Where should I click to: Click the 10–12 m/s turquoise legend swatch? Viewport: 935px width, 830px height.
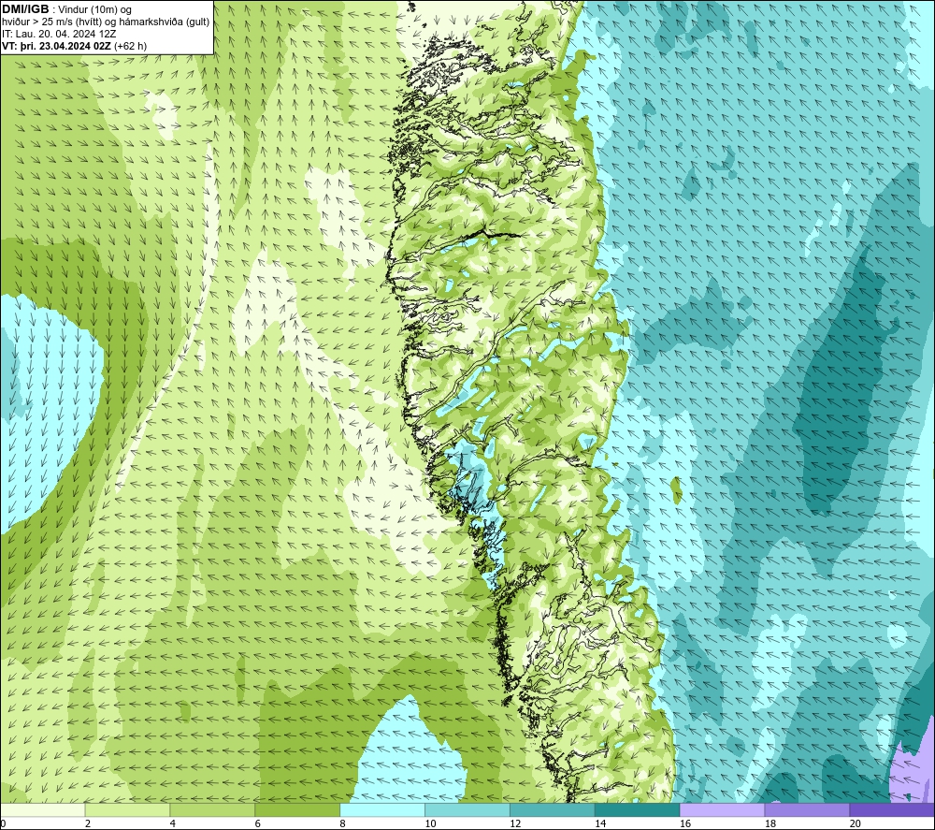pos(467,810)
